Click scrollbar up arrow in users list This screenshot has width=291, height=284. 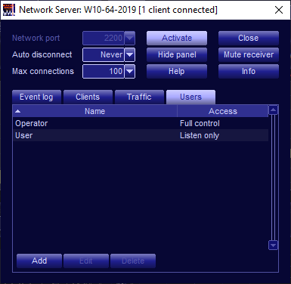pos(274,110)
